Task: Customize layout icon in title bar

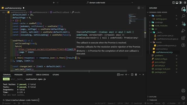Action: pos(185,3)
